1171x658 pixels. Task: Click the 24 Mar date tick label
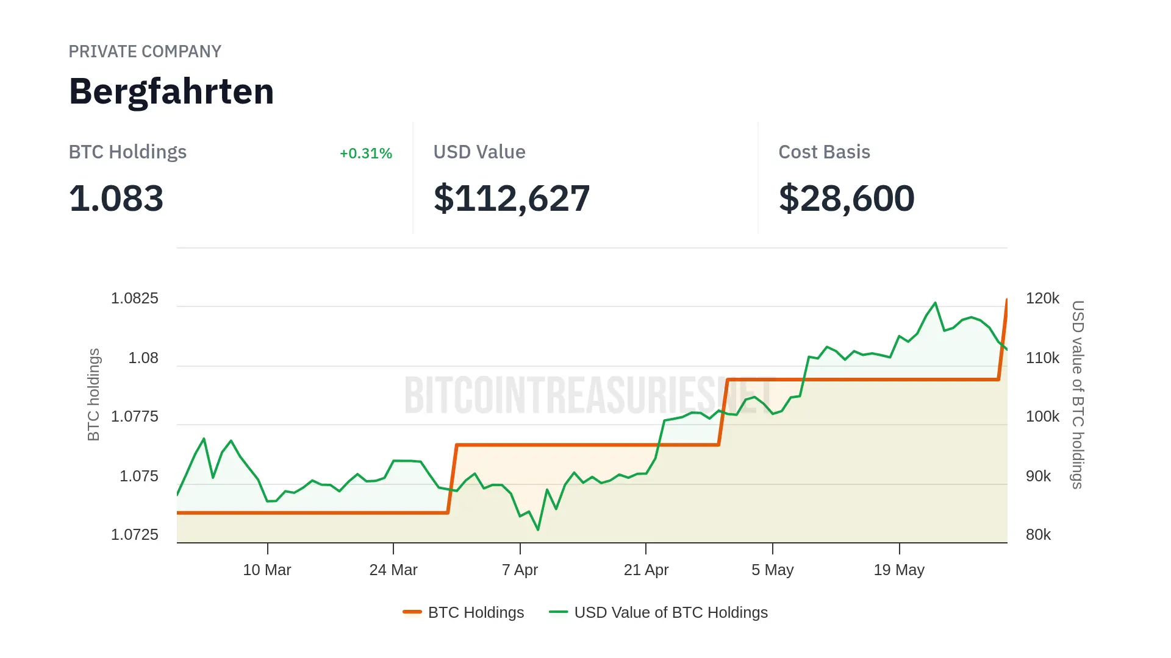(x=393, y=570)
